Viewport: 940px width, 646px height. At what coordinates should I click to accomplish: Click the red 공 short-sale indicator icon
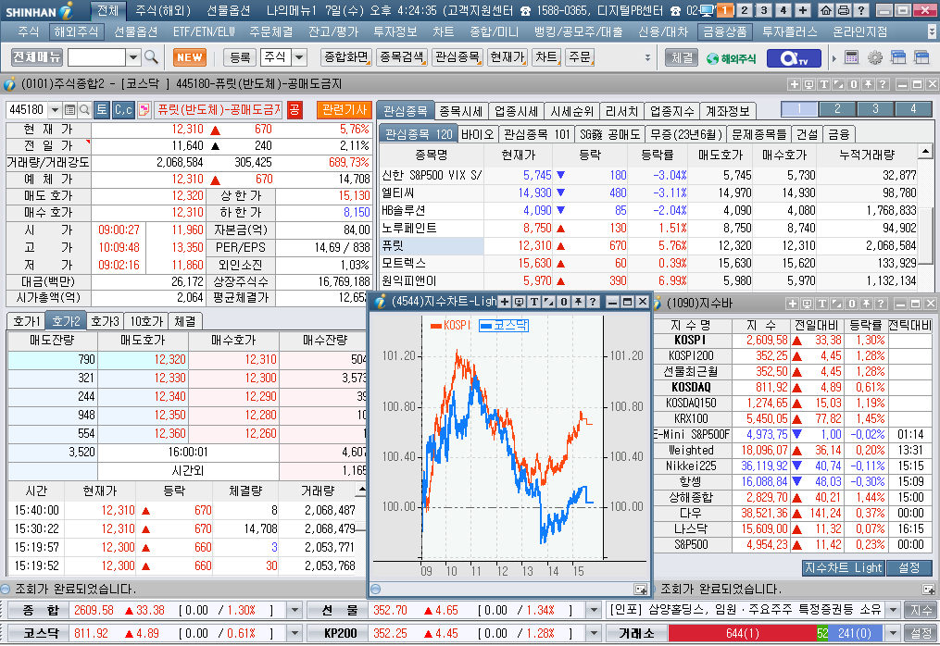[x=295, y=109]
